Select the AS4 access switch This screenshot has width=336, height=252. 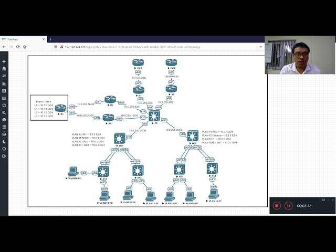212,169
